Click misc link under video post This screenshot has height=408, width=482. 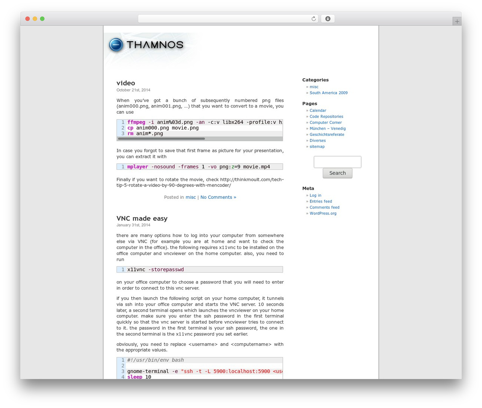click(191, 197)
